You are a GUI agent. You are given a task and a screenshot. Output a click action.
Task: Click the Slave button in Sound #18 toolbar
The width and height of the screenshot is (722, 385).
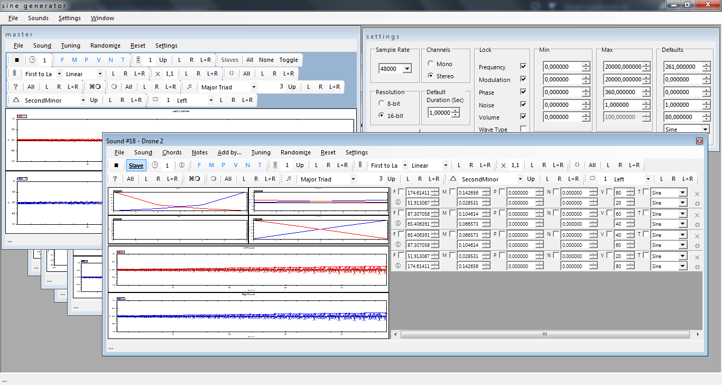[136, 165]
